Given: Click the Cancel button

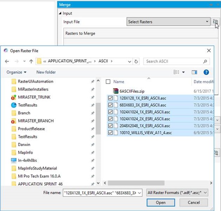Looking at the screenshot, I should coord(194,203).
